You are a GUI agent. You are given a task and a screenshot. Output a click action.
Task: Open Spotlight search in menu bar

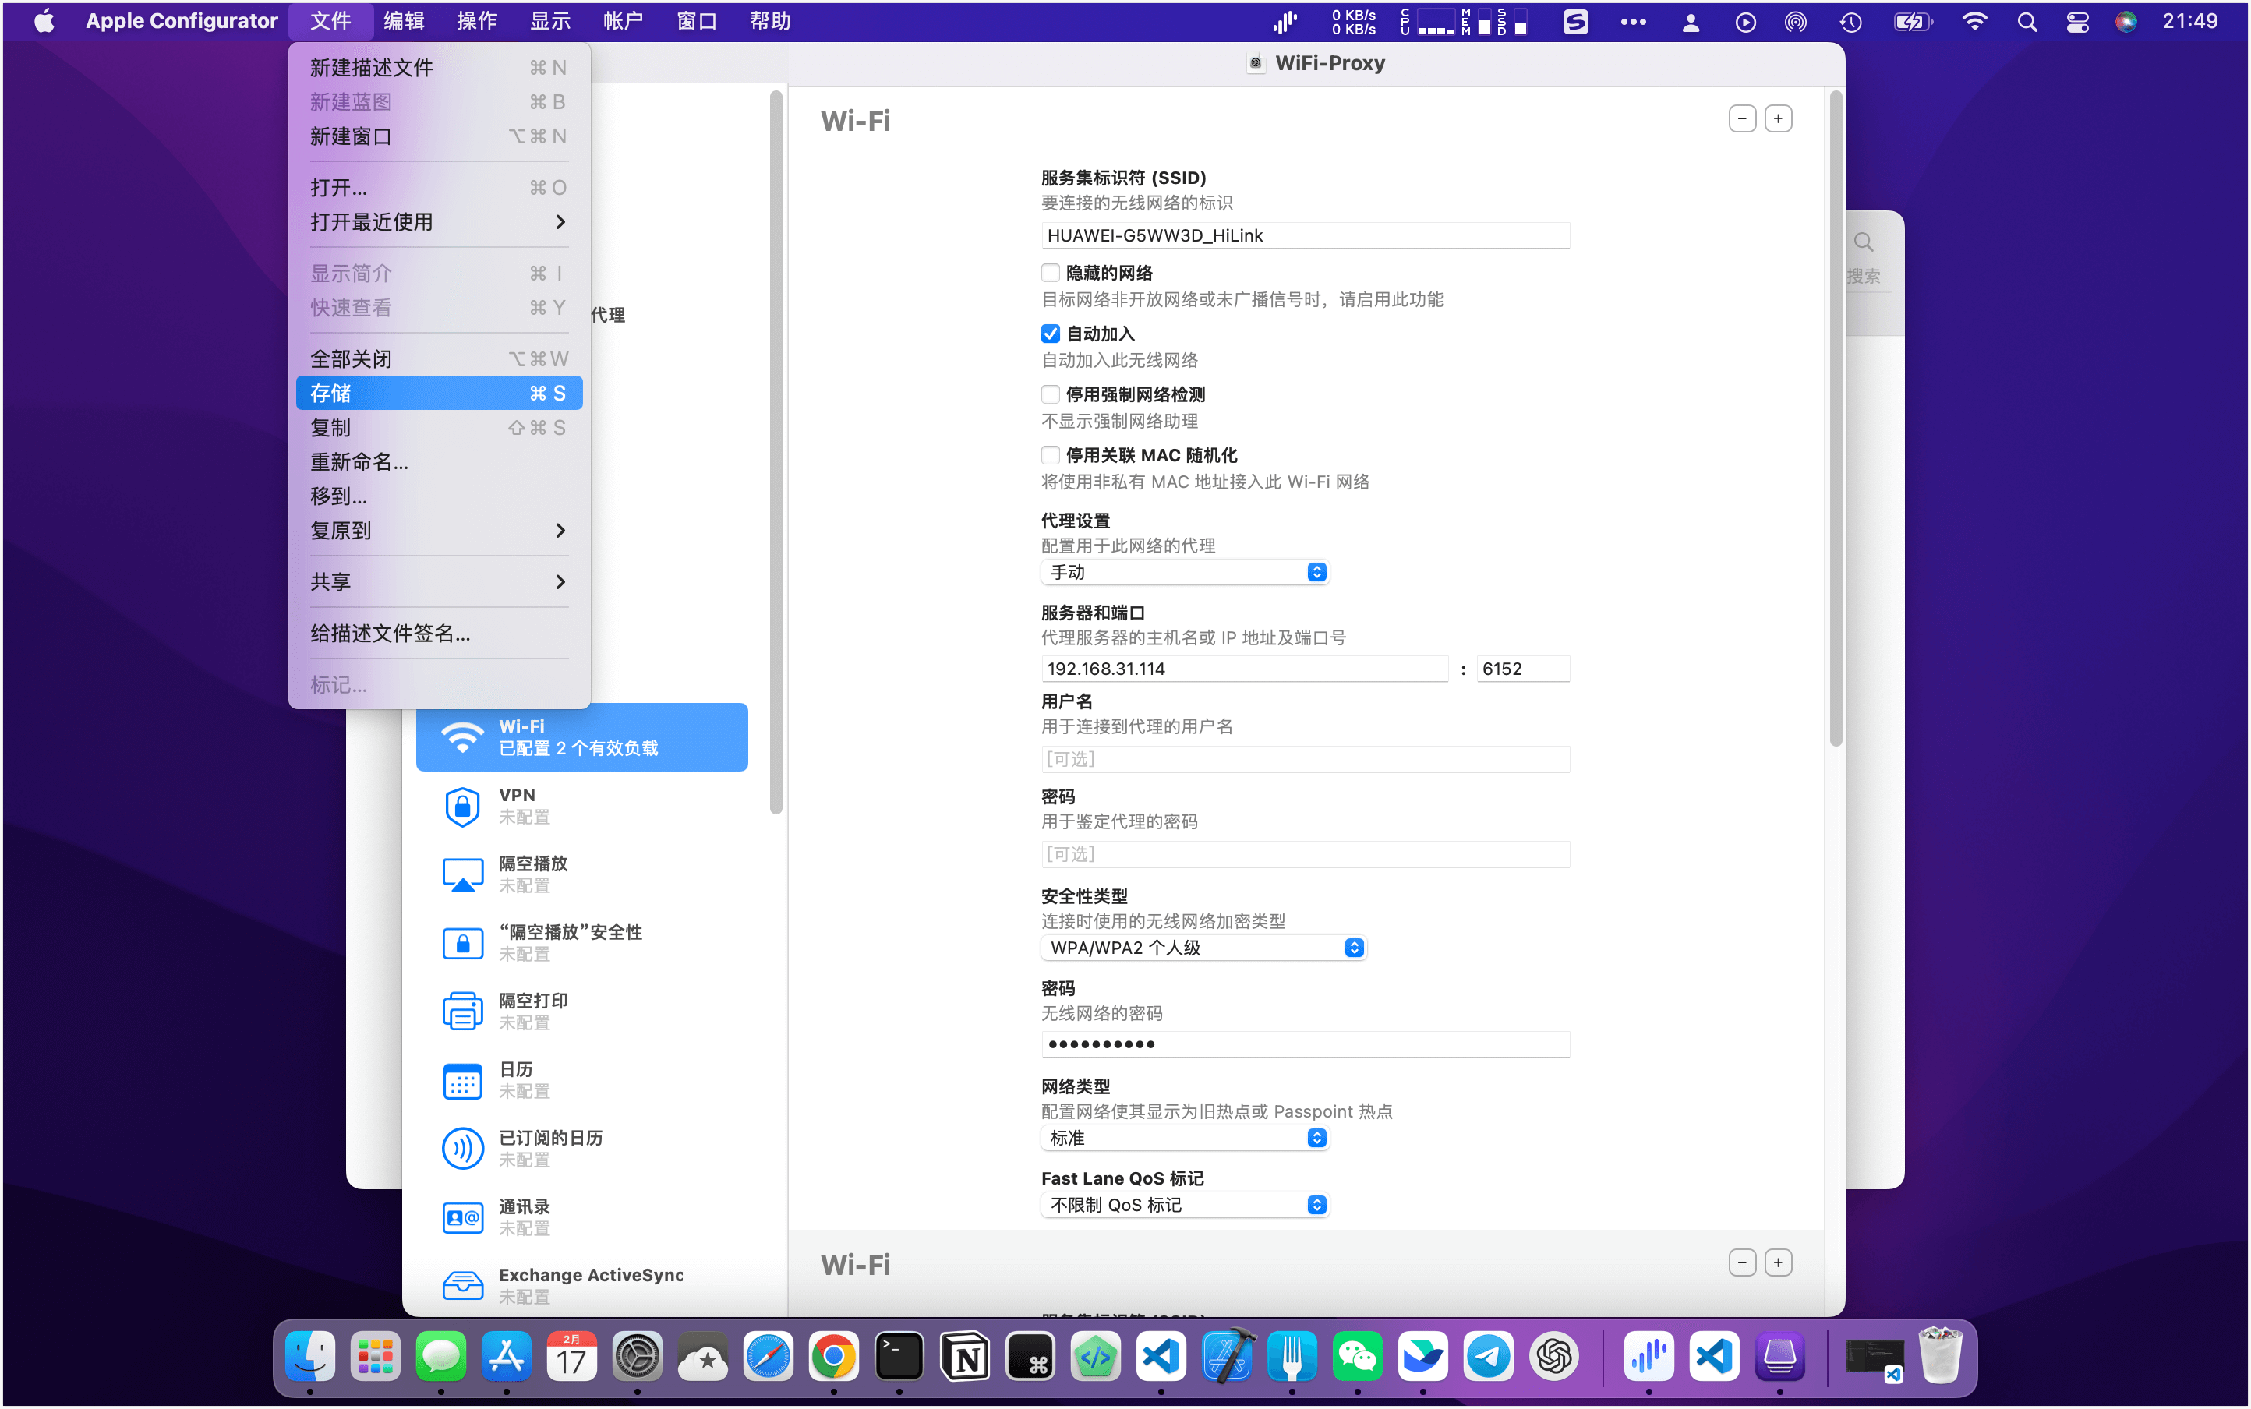coord(2027,22)
